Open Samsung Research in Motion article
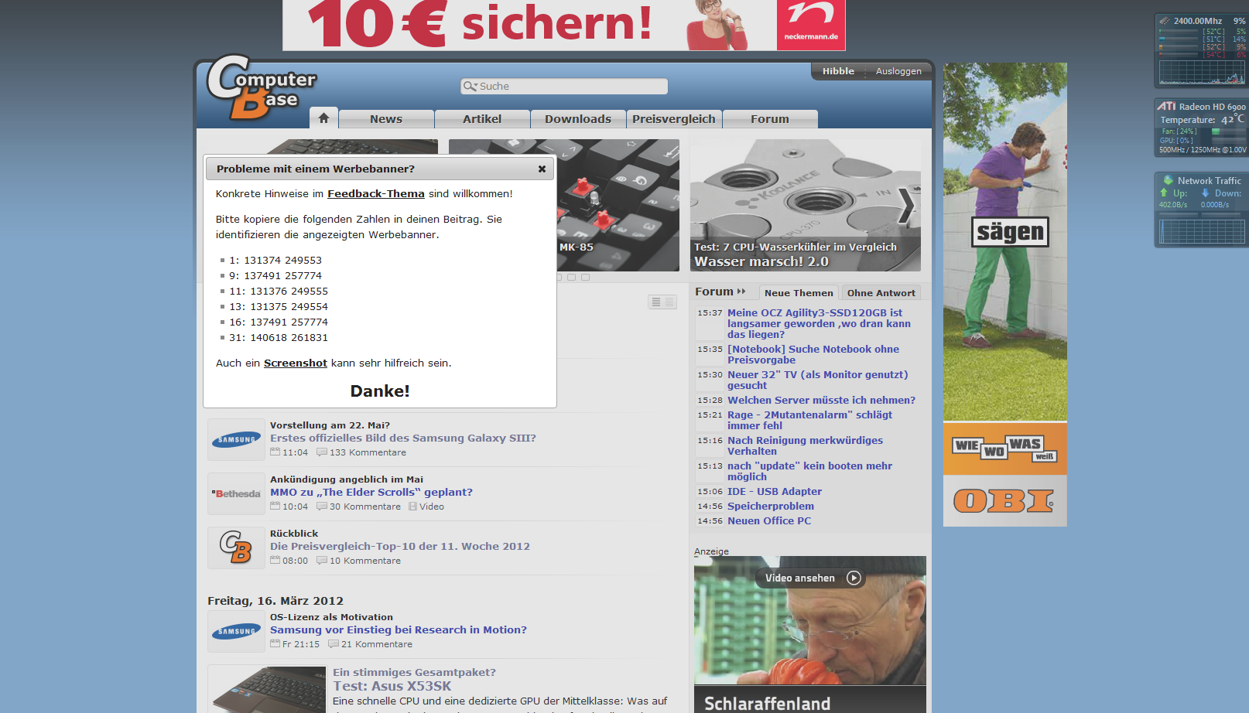The height and width of the screenshot is (713, 1249). coord(399,630)
